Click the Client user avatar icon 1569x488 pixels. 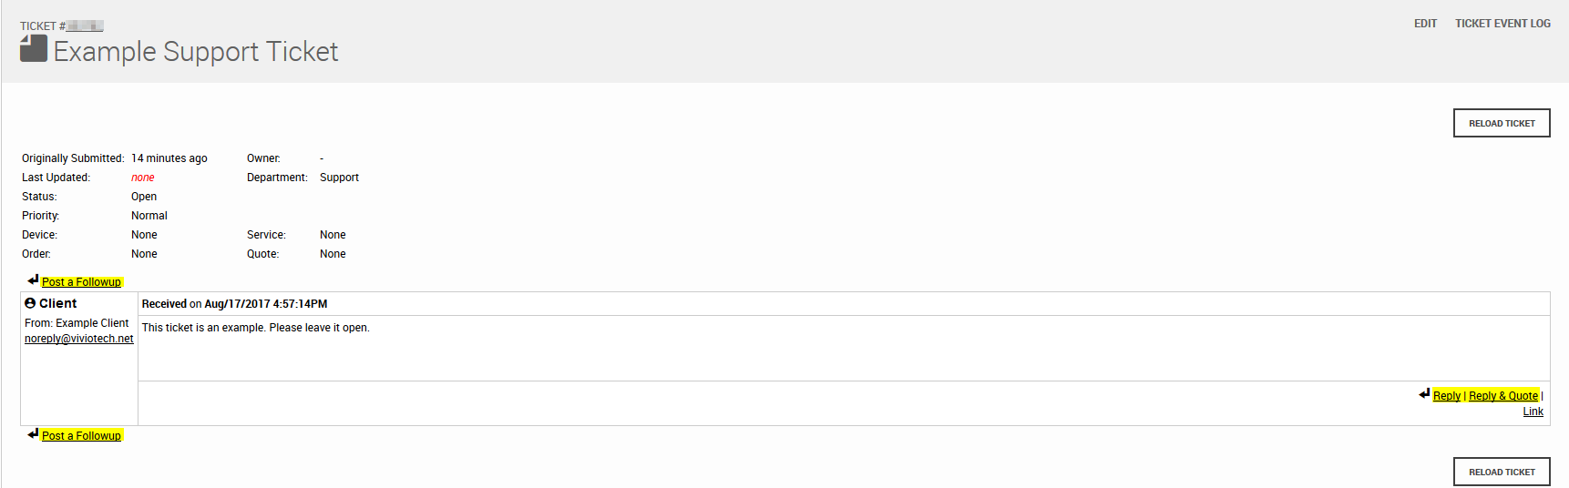point(30,303)
